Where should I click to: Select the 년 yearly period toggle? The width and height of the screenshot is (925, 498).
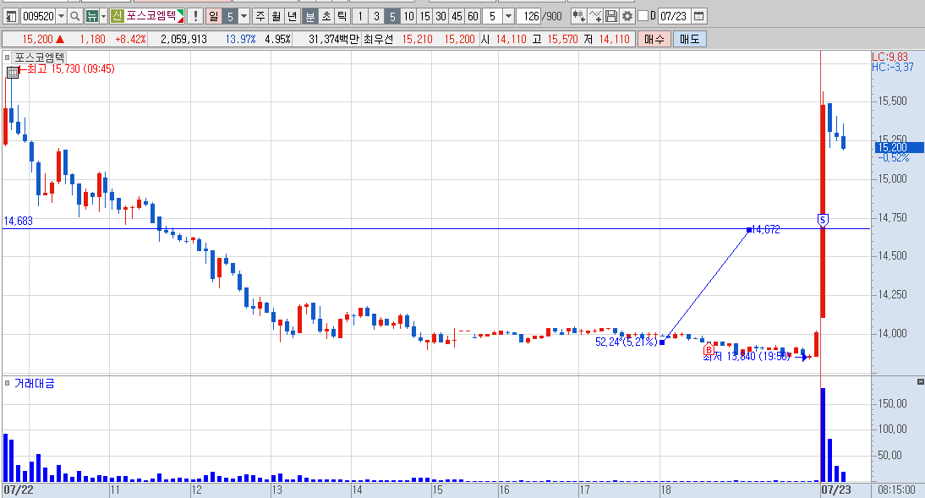pos(292,16)
